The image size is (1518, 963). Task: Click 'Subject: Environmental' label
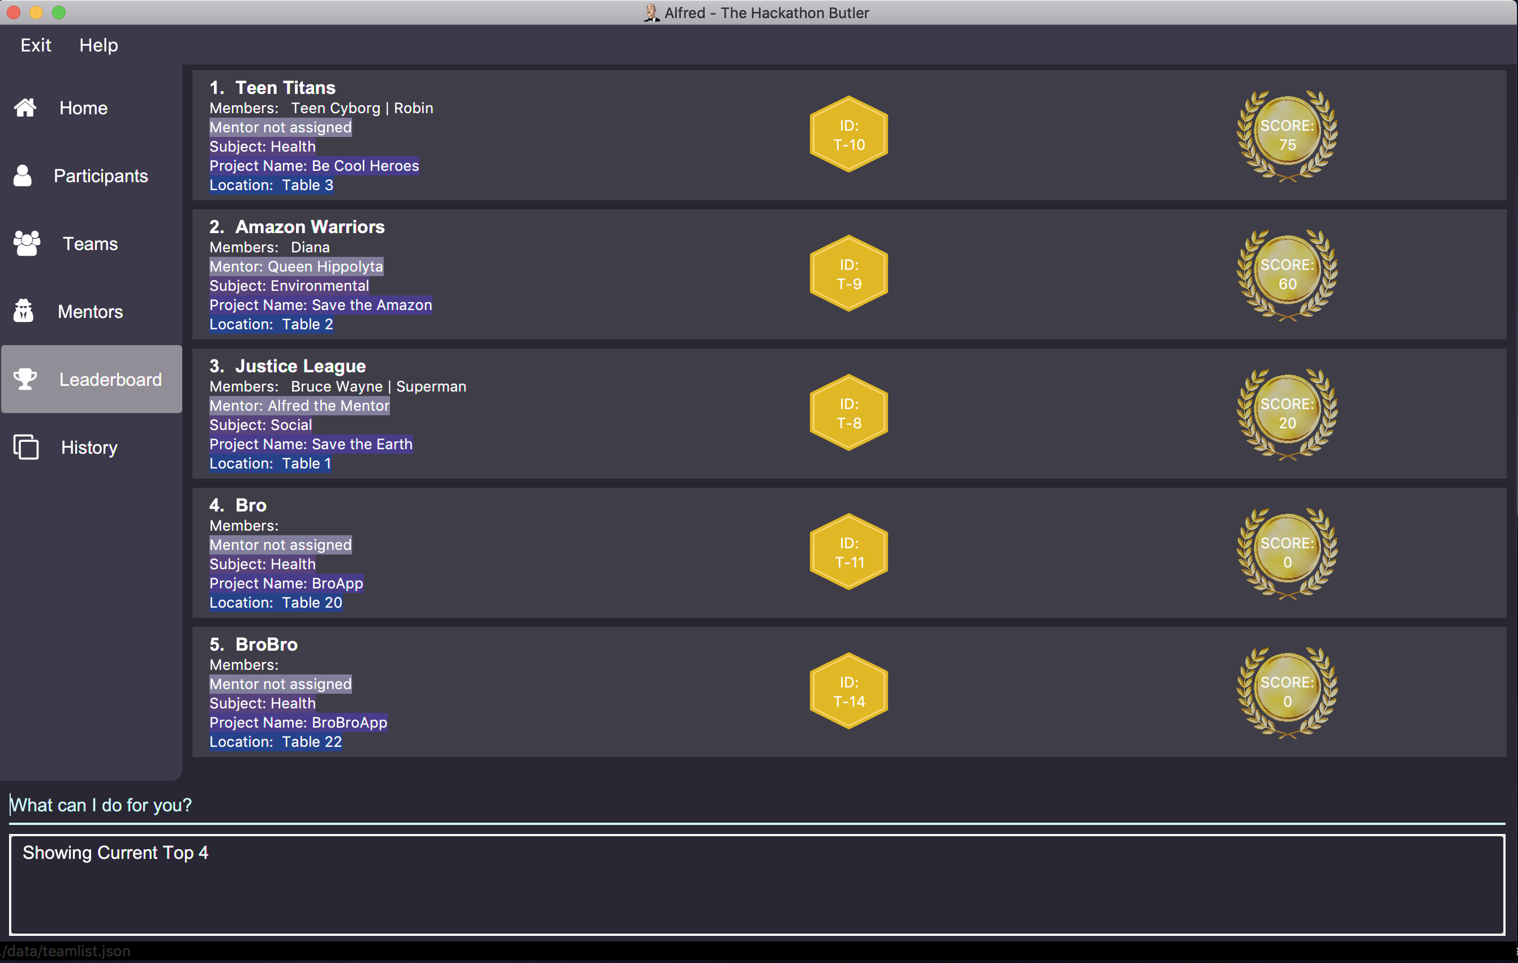pyautogui.click(x=289, y=286)
